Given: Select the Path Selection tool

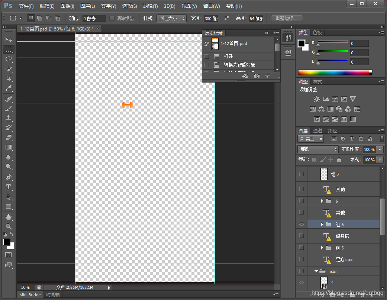Looking at the screenshot, I should coord(9,197).
